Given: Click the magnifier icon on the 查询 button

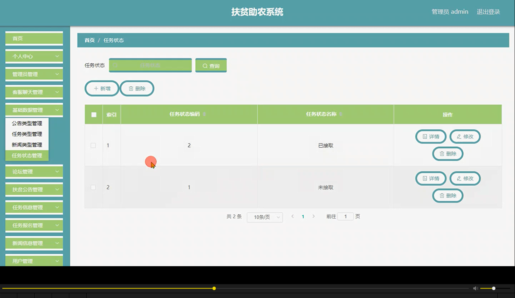Looking at the screenshot, I should click(x=205, y=65).
